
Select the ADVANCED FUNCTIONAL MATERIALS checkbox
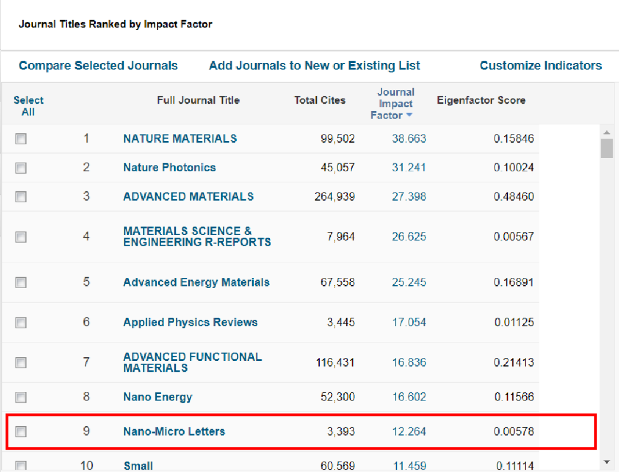click(21, 362)
